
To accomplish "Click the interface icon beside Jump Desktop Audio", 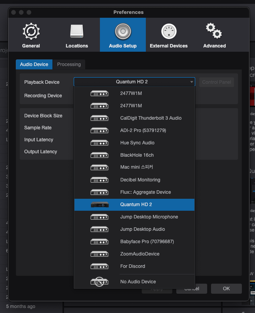I will (100, 229).
